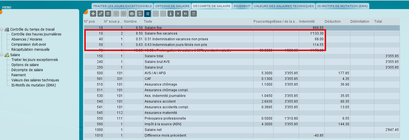
Task: Open Traiter les jours exceptionnels in sidebar
Action: coord(34,60)
